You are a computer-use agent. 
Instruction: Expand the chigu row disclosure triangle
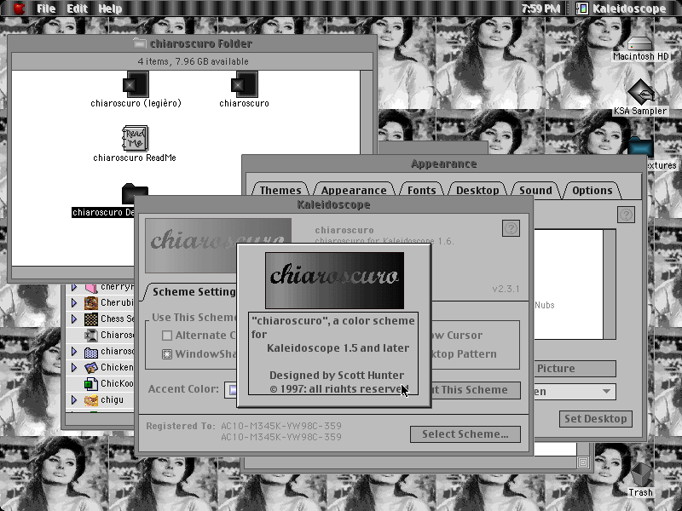point(74,399)
